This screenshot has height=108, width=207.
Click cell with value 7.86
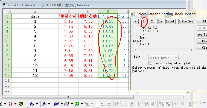(x=88, y=21)
